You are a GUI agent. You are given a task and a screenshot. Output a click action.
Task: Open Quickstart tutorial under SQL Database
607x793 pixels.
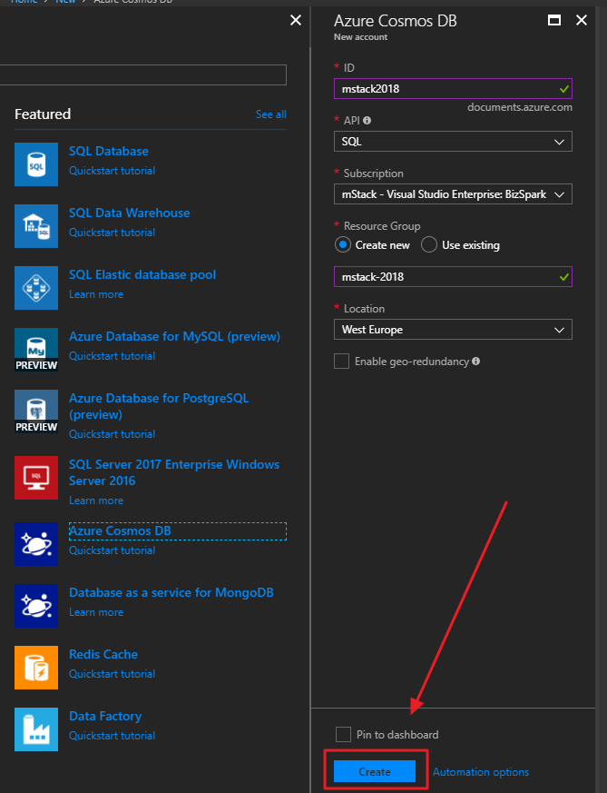tap(113, 171)
